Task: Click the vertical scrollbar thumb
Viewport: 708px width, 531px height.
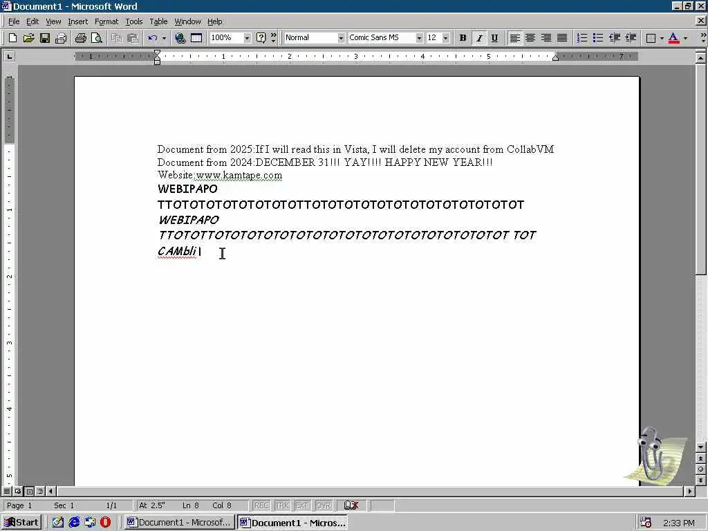Action: point(701,169)
